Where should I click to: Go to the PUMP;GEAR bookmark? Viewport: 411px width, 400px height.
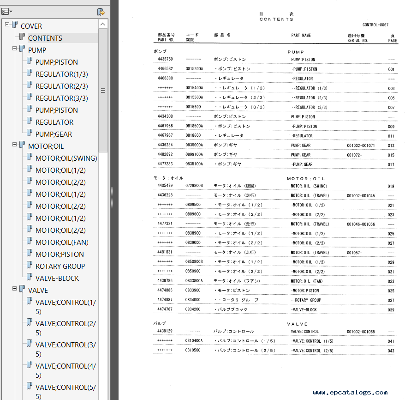54,134
